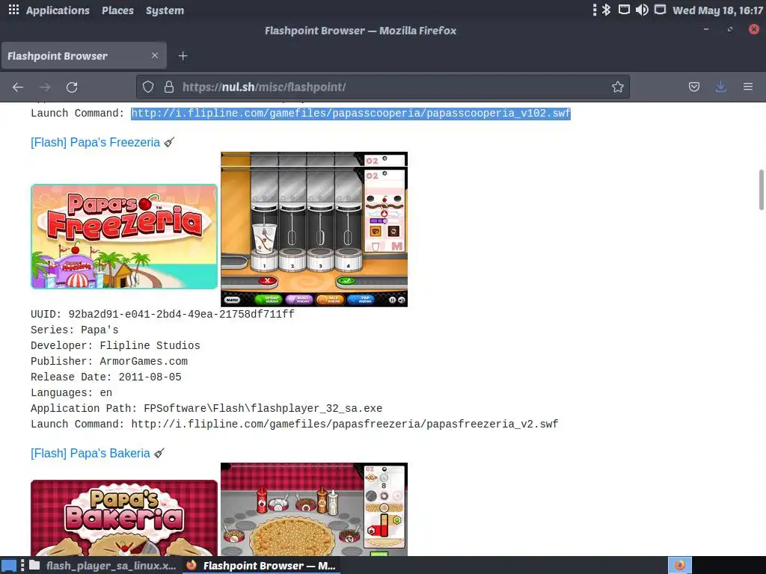Screen dimensions: 766x574
Task: Close the Firefox window
Action: 754,29
